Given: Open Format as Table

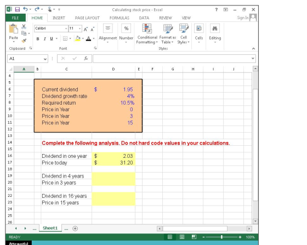Looking at the screenshot, I should 168,34.
